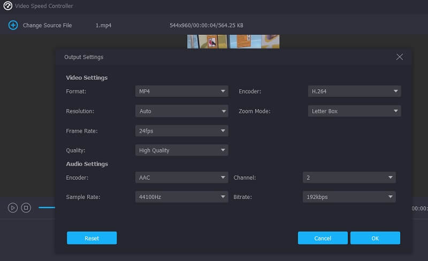Viewport: 428px width, 261px height.
Task: Expand the video Encoder H.264 dropdown
Action: pyautogui.click(x=354, y=91)
